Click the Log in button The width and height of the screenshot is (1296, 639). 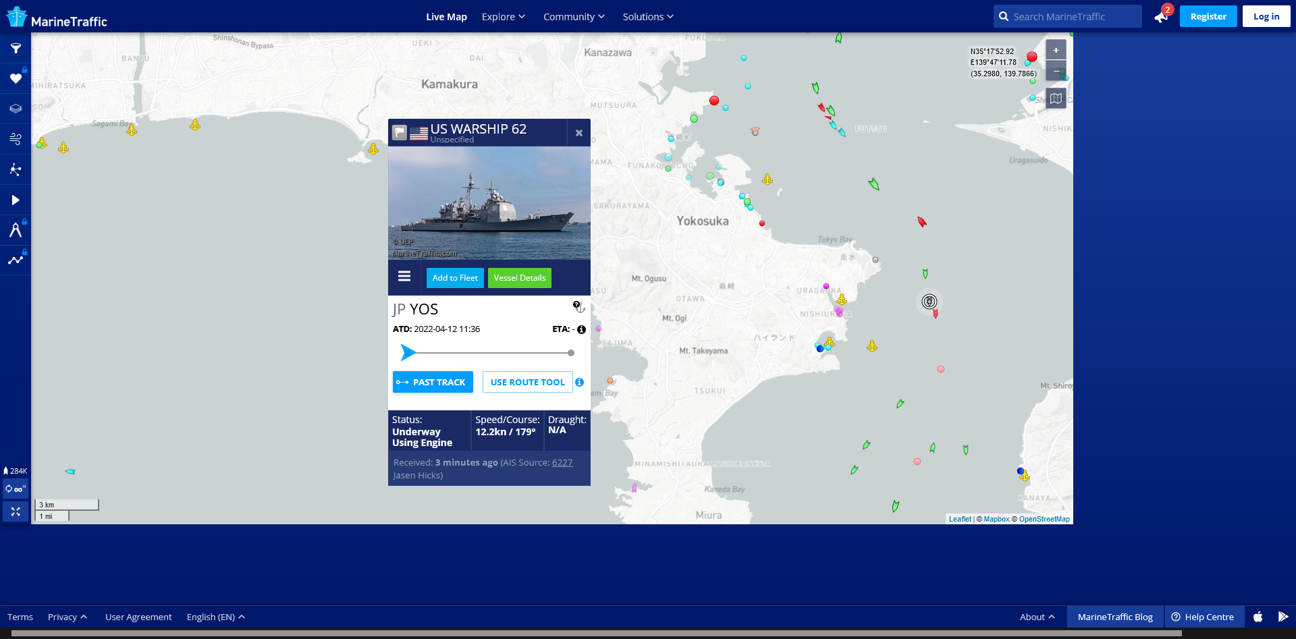pos(1266,16)
